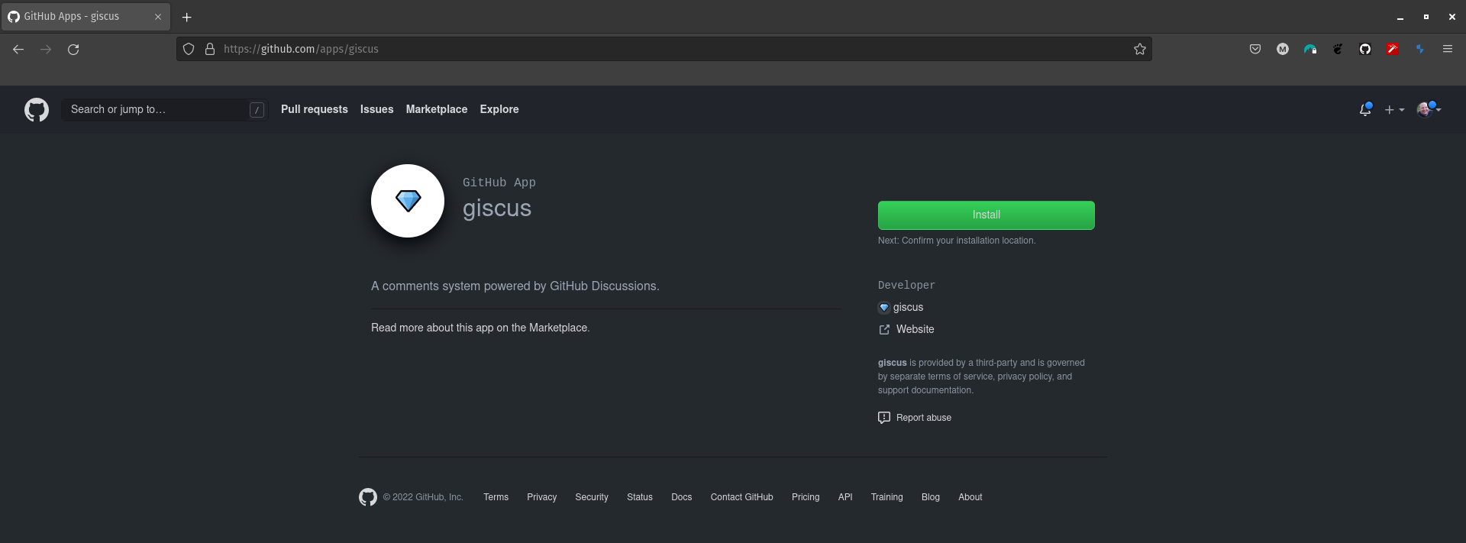Open the Training footer link
Screen dimensions: 1466x543
click(887, 497)
